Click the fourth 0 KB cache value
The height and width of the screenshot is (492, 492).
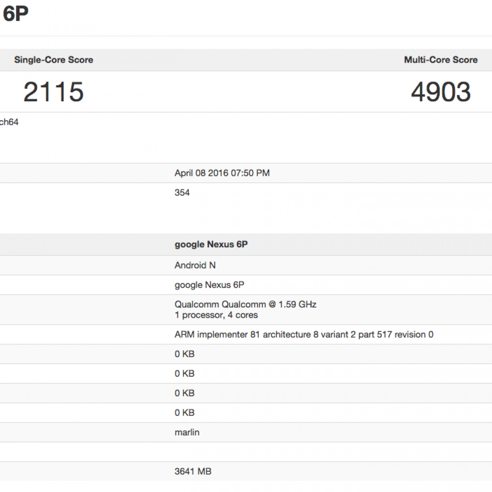(184, 413)
